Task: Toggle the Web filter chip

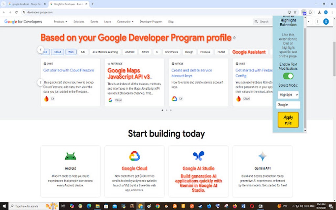Action: [x=71, y=52]
